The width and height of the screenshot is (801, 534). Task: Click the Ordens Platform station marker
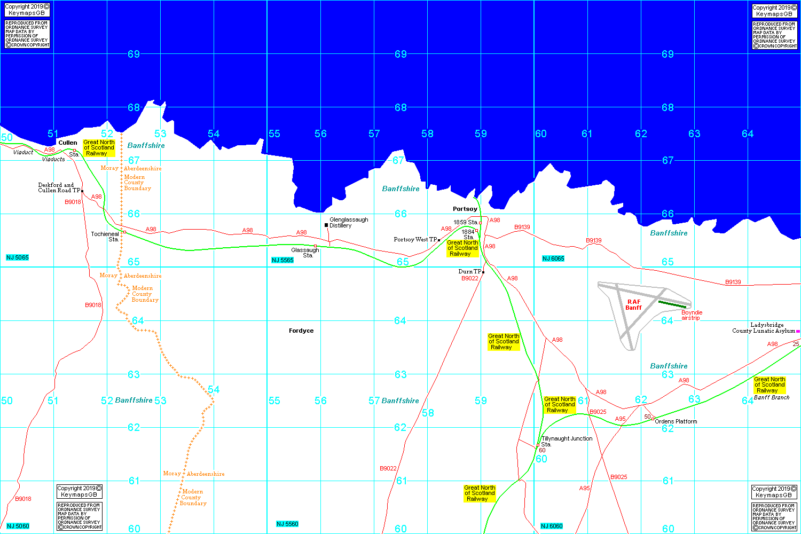pos(653,419)
